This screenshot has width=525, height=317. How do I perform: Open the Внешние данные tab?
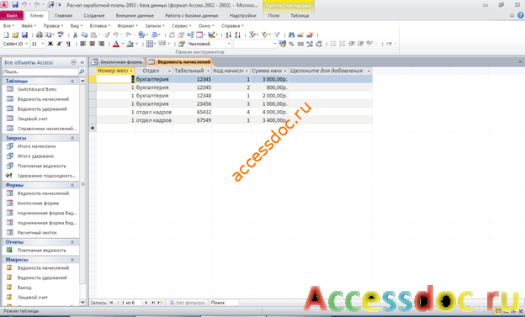[x=135, y=15]
